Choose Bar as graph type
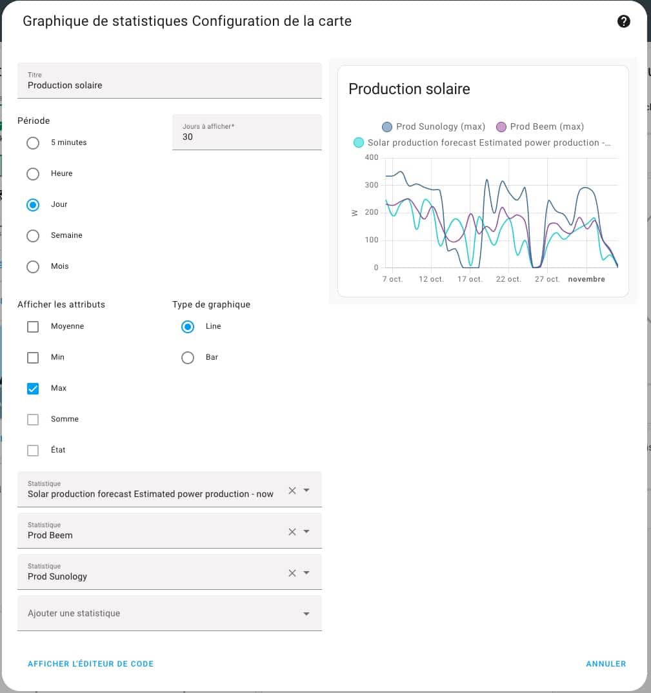This screenshot has height=693, width=651. coord(188,358)
